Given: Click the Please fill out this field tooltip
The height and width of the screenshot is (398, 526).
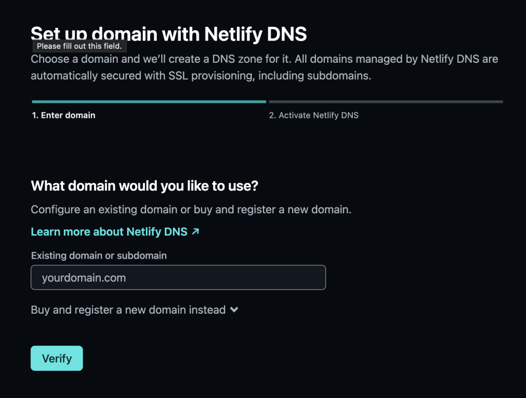Looking at the screenshot, I should click(x=79, y=46).
